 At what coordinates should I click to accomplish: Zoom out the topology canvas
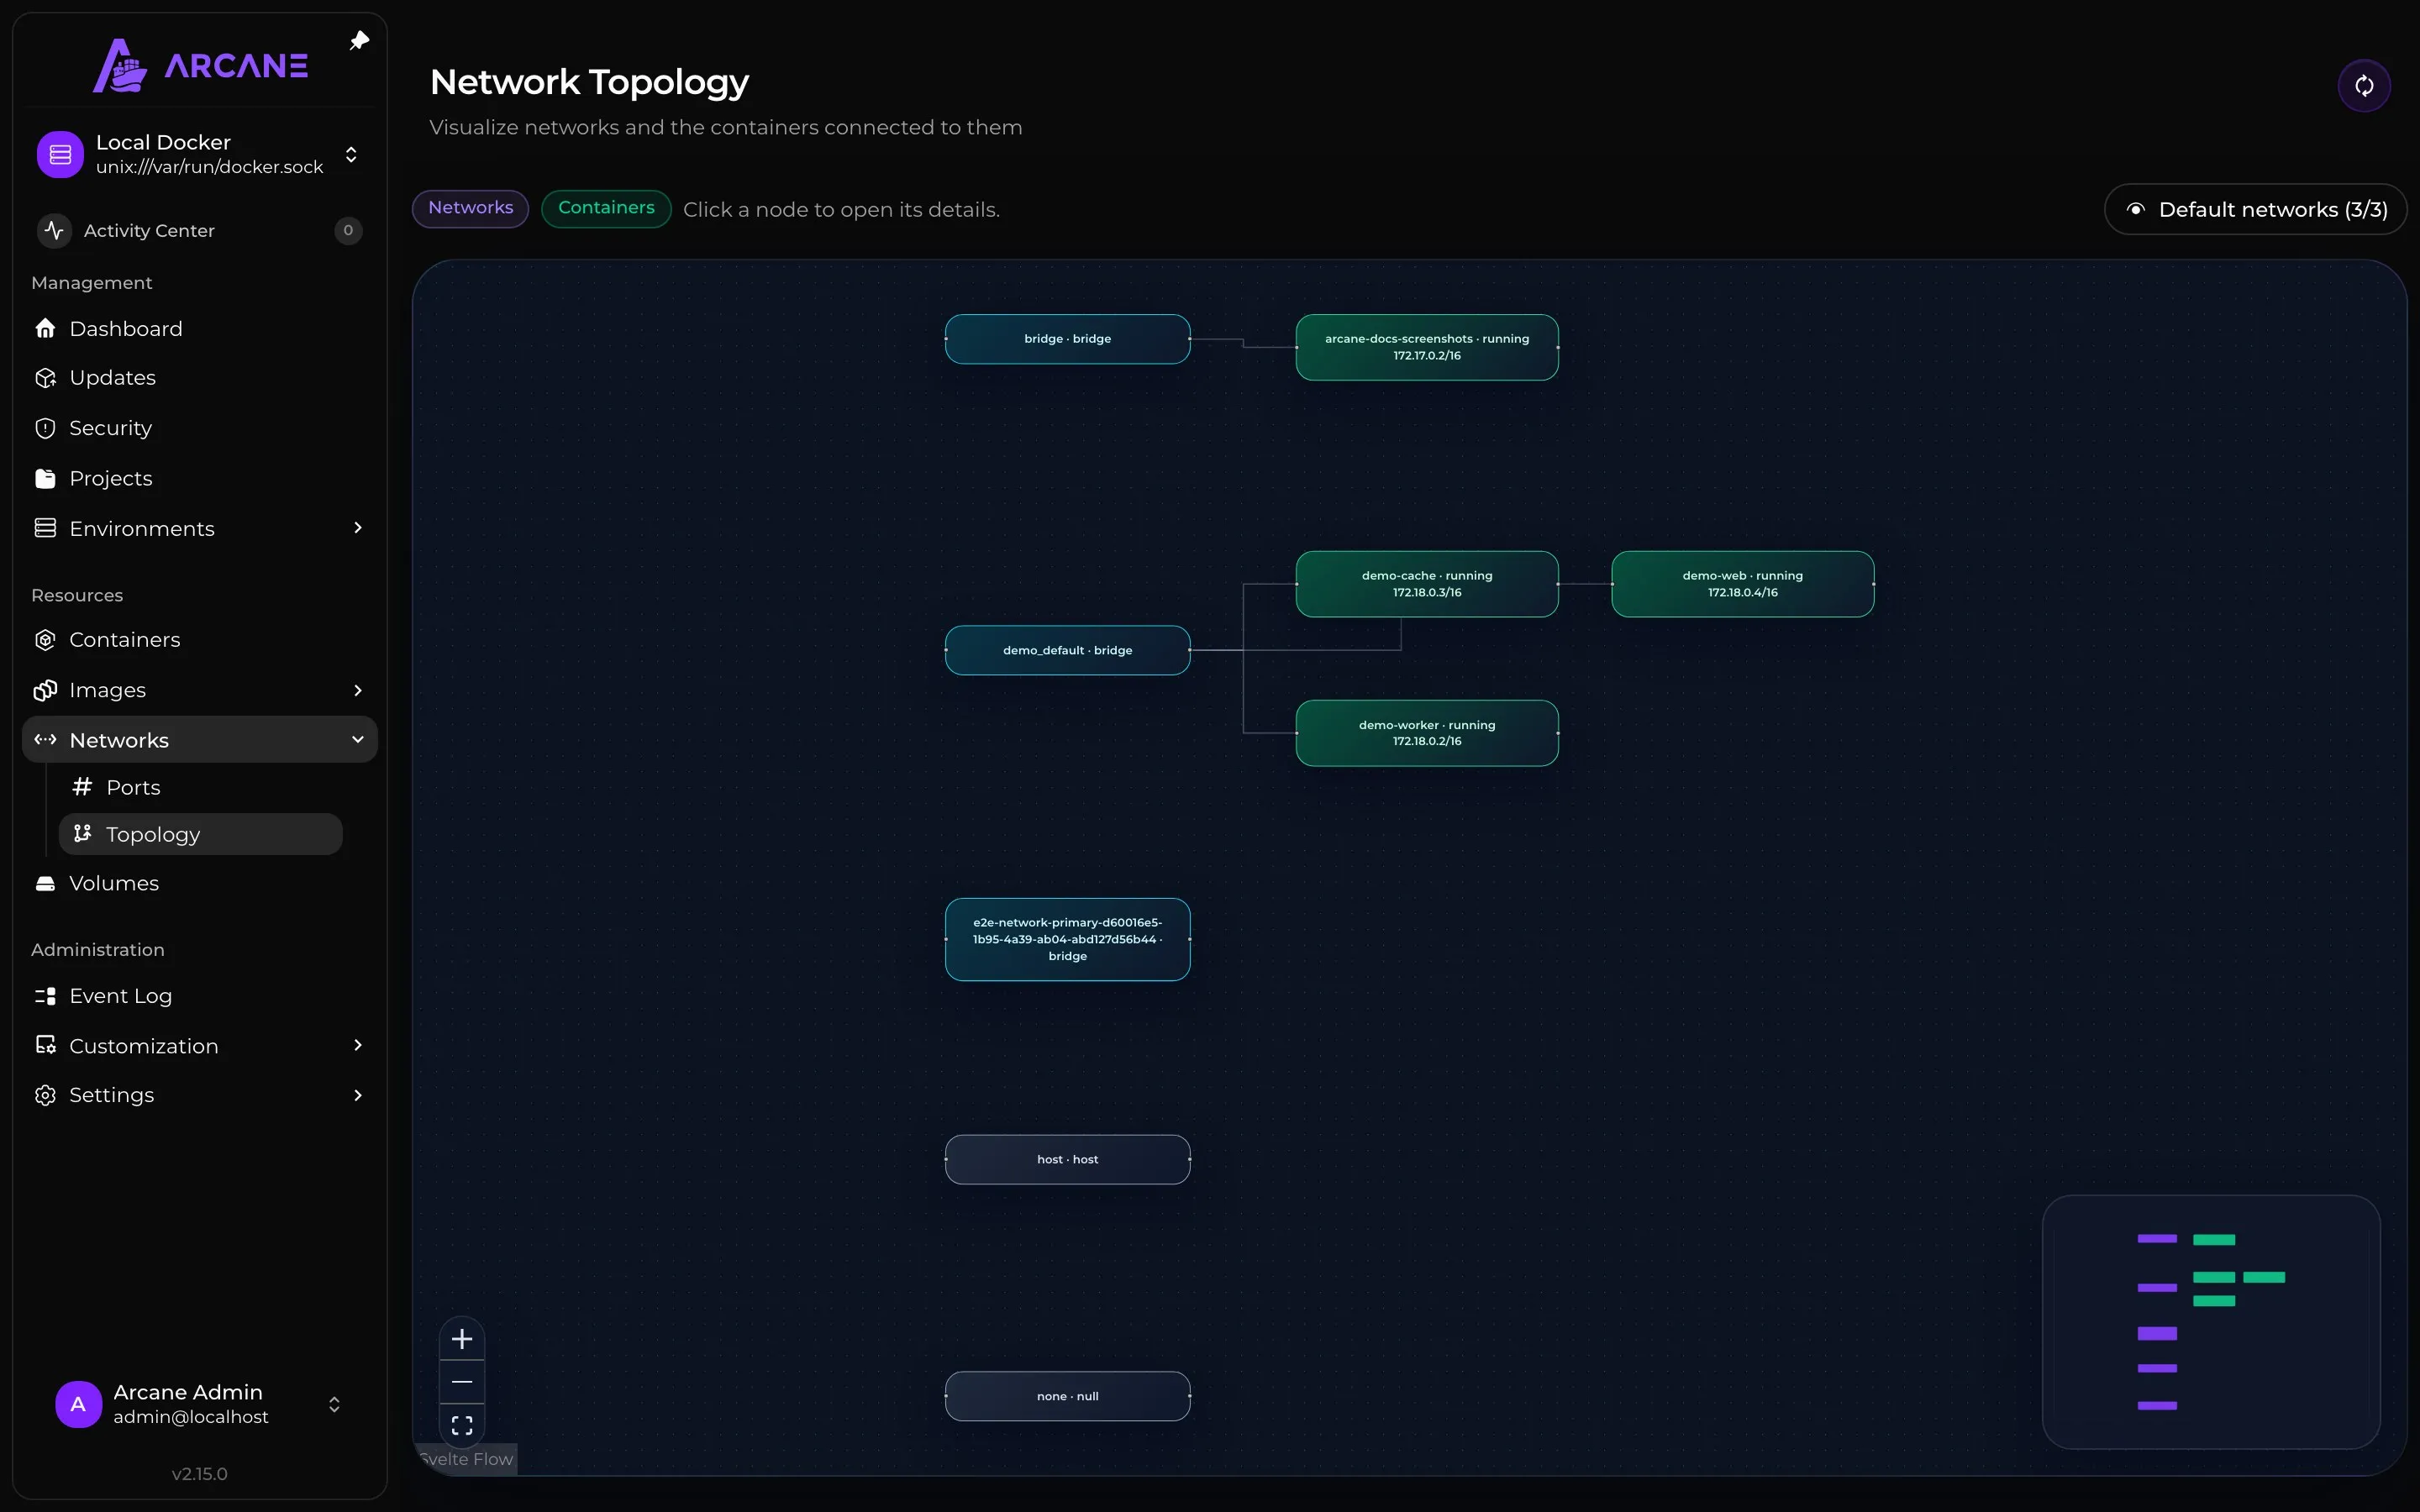tap(462, 1382)
